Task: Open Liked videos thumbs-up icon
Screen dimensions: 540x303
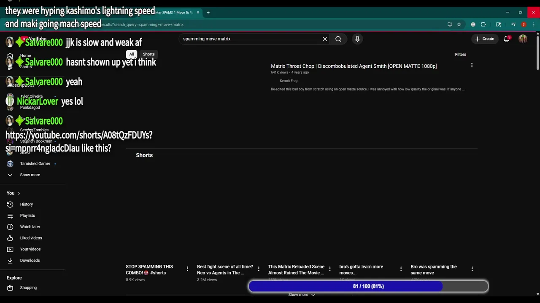Action: click(x=10, y=238)
